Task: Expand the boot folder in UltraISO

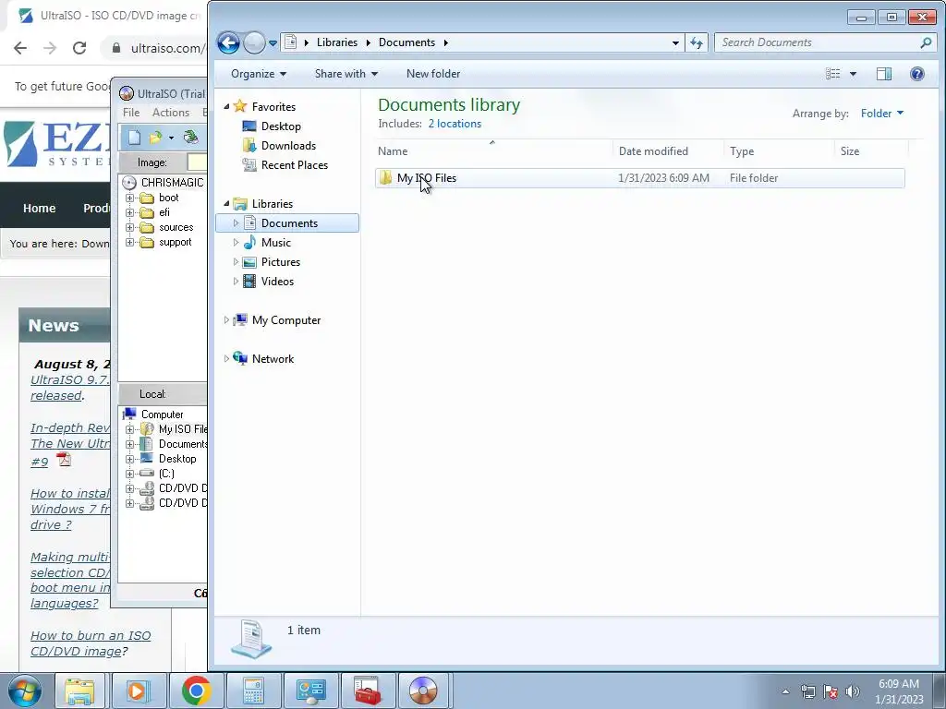Action: [x=129, y=198]
